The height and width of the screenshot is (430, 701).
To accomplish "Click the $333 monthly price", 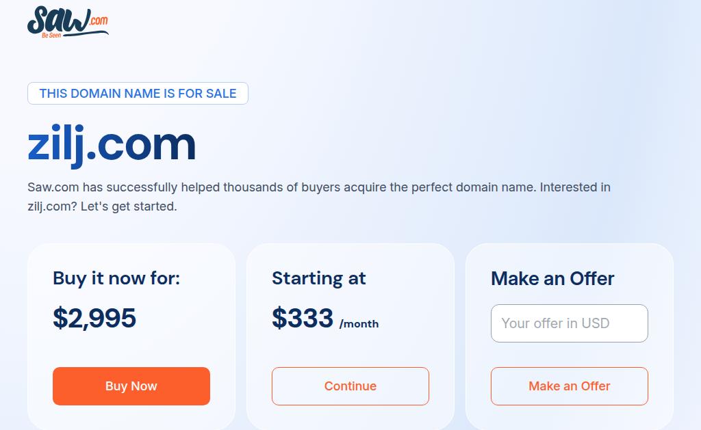I will (x=303, y=318).
